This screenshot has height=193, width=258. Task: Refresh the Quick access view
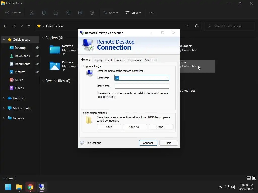(x=197, y=26)
